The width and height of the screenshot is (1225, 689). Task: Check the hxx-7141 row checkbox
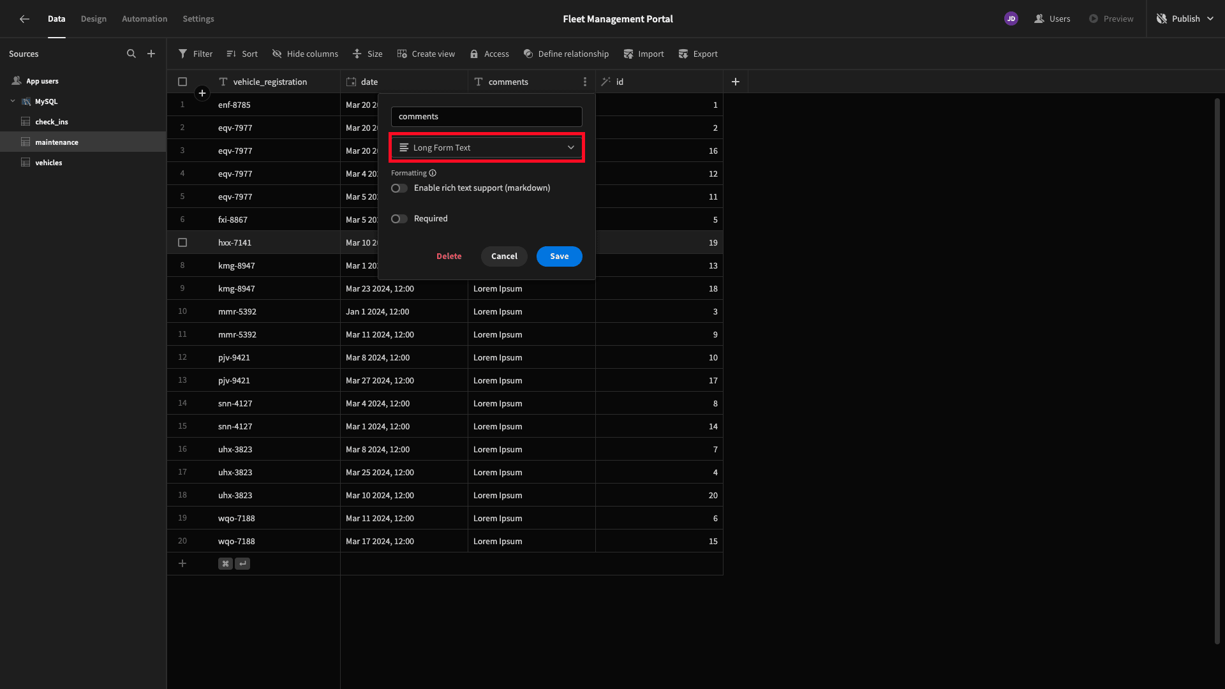tap(182, 242)
